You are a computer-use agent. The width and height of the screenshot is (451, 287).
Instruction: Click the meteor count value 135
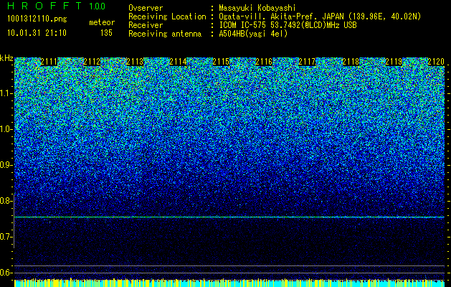tap(106, 33)
